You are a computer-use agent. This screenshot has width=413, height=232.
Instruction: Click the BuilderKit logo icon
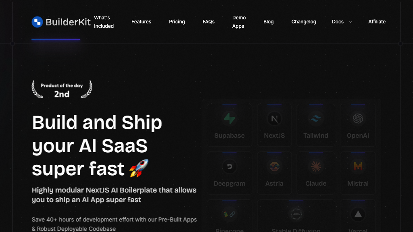(37, 22)
